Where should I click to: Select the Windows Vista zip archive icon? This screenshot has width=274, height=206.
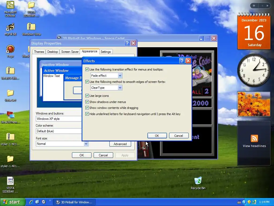[31, 30]
